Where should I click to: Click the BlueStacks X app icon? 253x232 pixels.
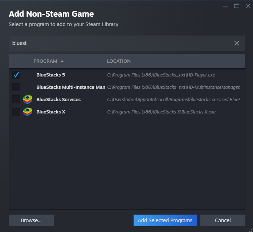28,112
